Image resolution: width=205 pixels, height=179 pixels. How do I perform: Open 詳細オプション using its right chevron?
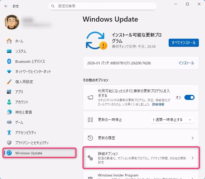coord(192,158)
